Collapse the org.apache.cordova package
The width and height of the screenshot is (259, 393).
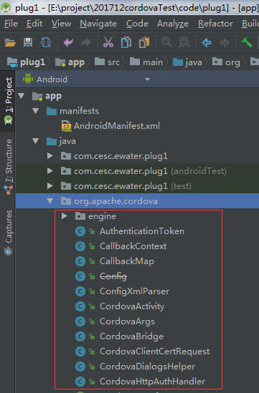(50, 201)
